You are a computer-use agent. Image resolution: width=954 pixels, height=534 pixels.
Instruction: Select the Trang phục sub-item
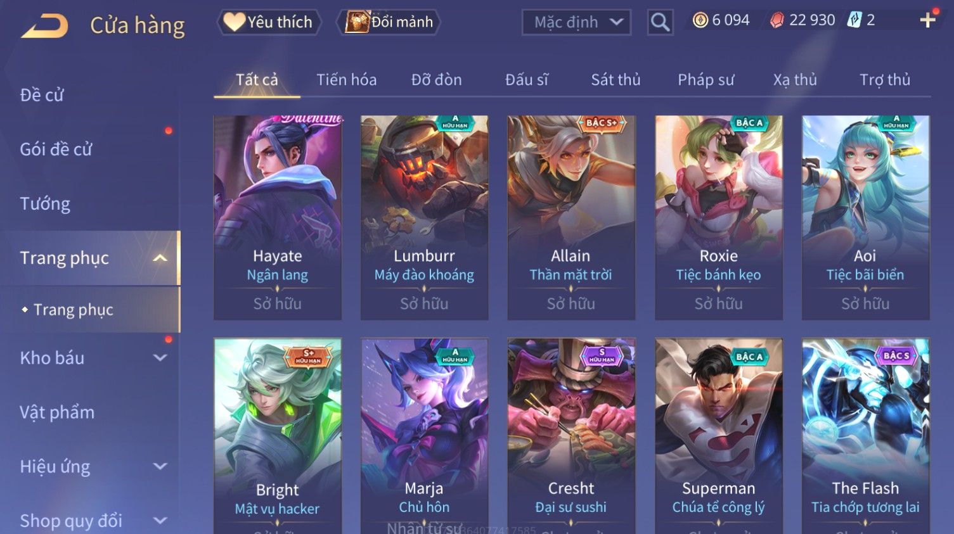pos(74,310)
